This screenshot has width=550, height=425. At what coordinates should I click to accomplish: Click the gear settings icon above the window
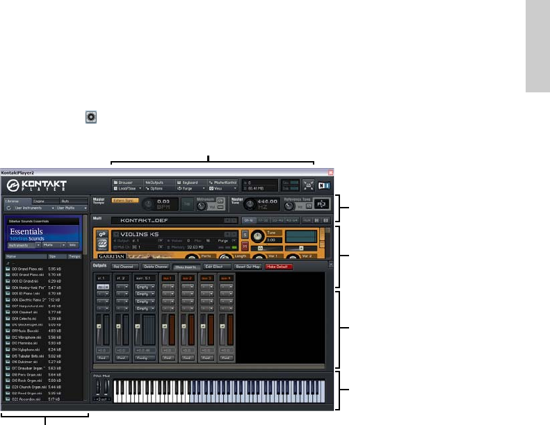tap(91, 117)
